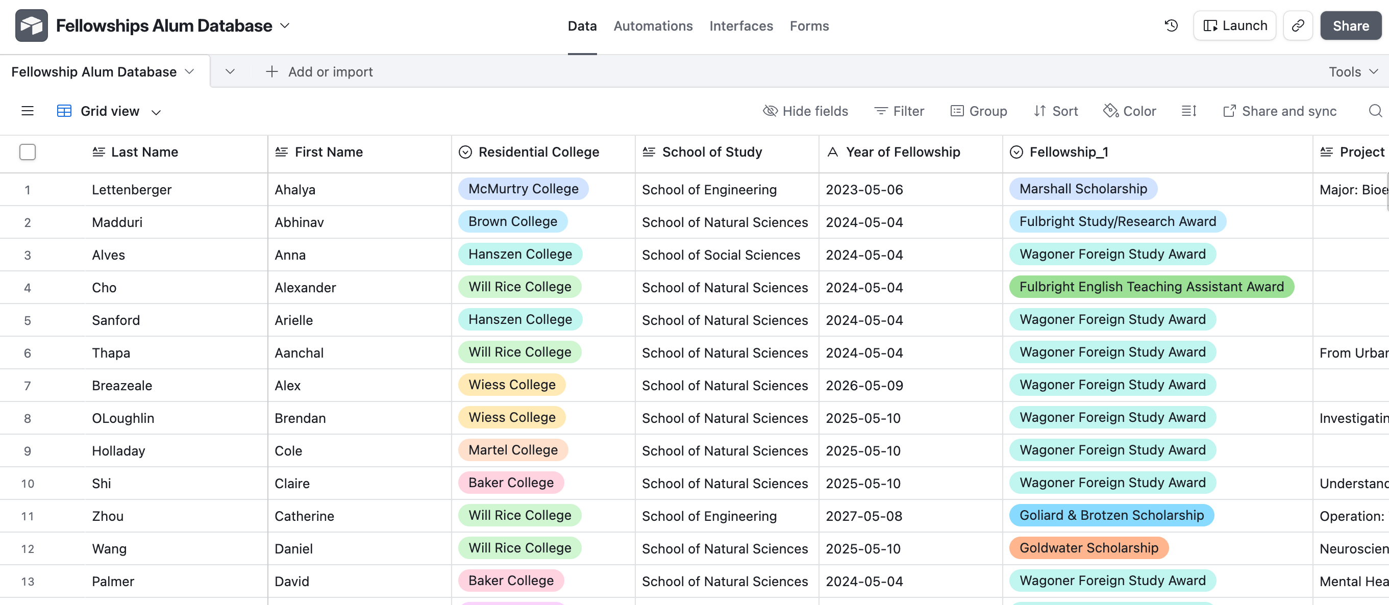Click the Grid view table icon

coord(64,111)
